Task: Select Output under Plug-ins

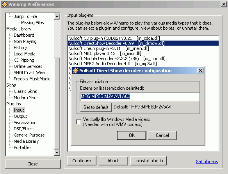Action: (x=20, y=116)
